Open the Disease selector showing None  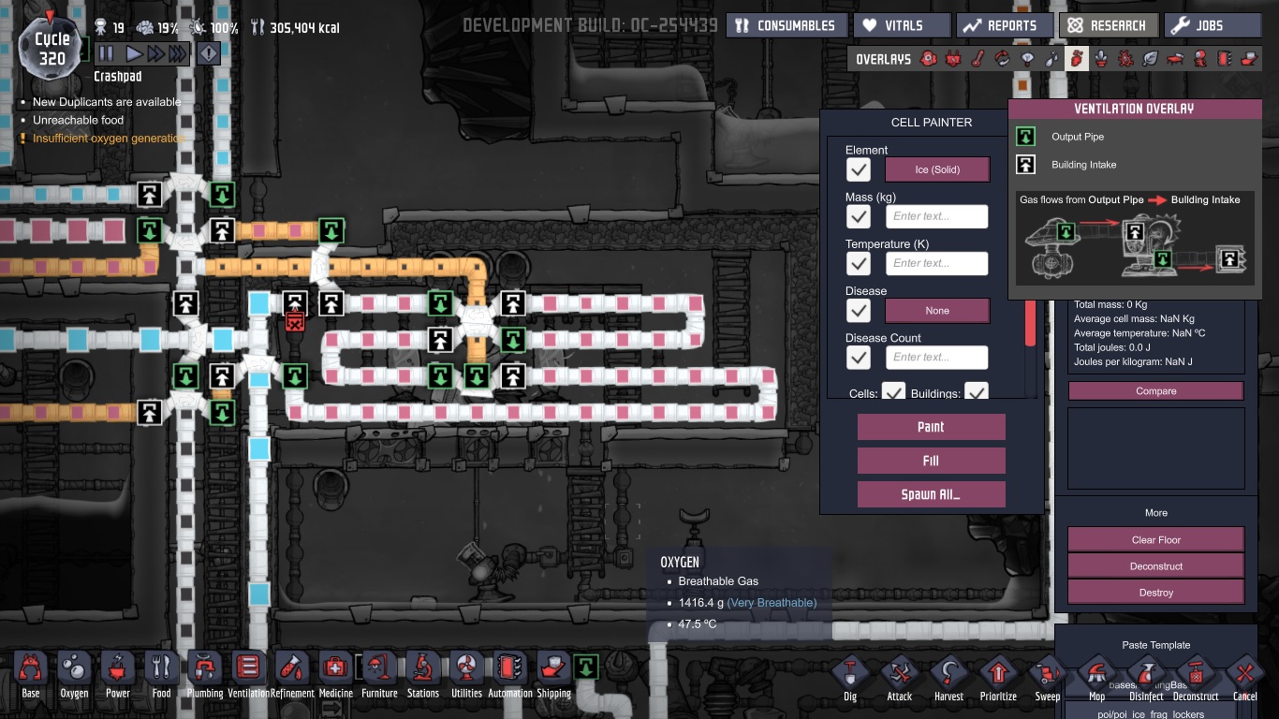tap(937, 310)
